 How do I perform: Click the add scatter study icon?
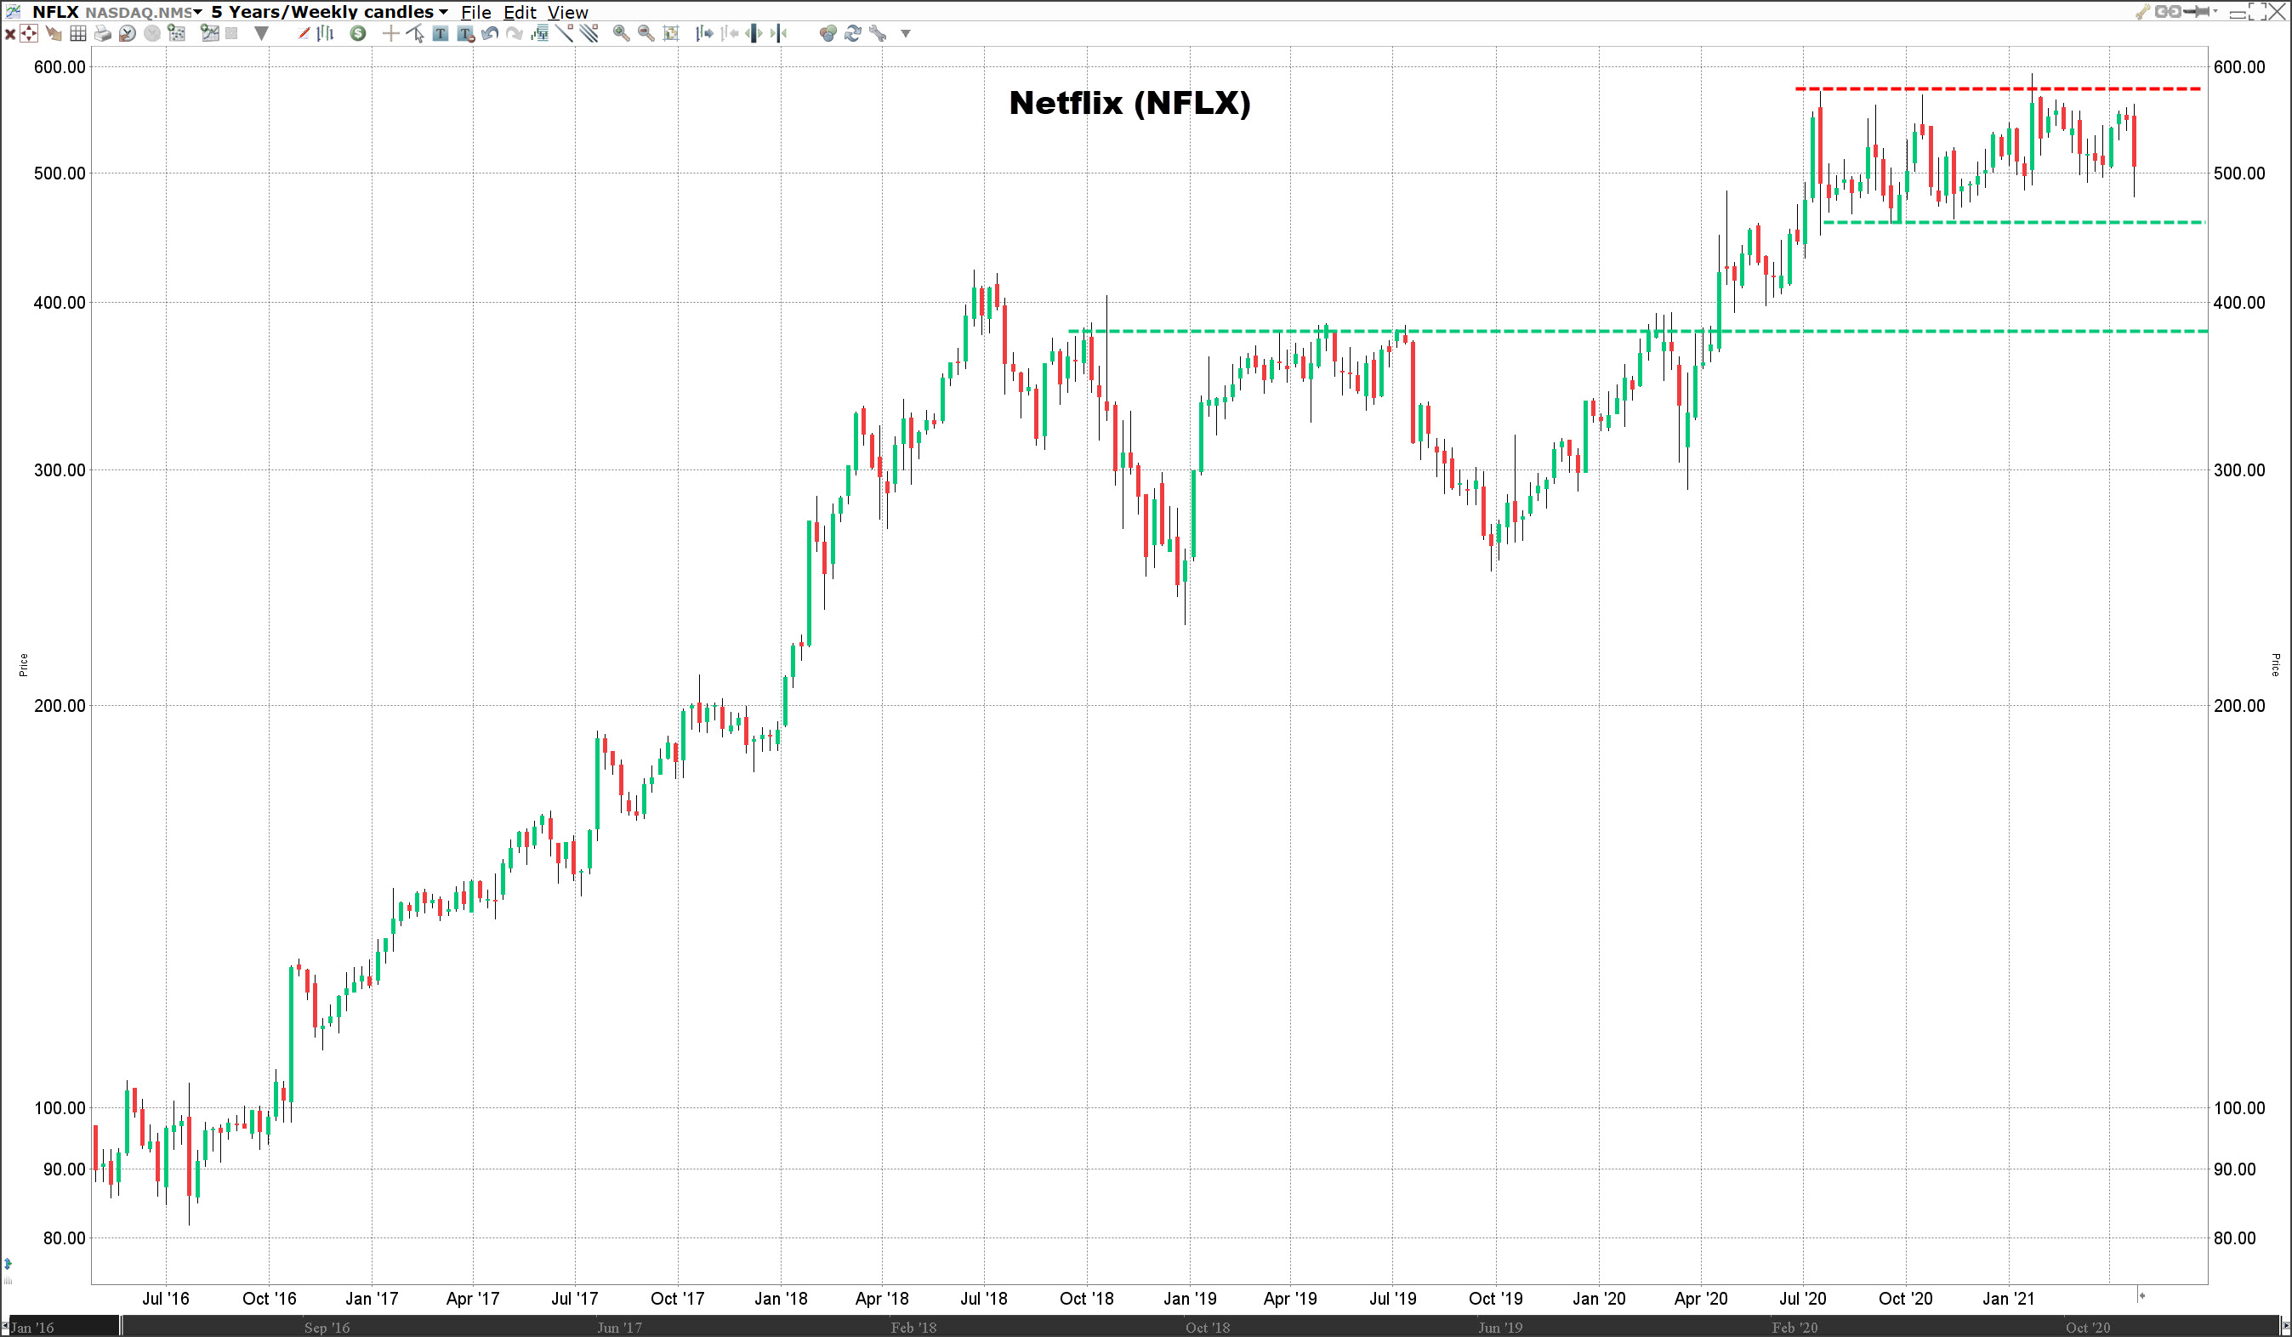click(x=176, y=34)
